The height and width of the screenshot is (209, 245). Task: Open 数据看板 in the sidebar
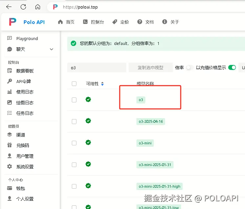coord(25,71)
